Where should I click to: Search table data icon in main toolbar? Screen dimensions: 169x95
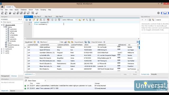click(33, 13)
